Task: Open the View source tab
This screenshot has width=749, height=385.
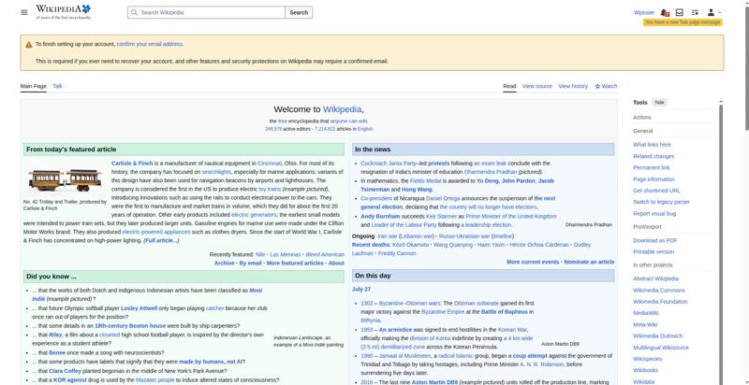Action: 536,86
